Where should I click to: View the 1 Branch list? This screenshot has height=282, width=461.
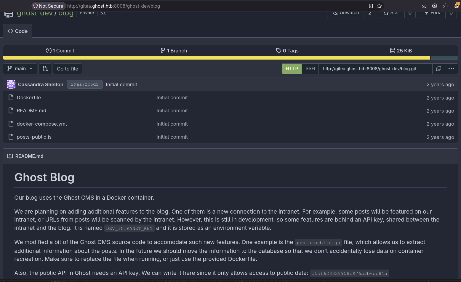[x=174, y=51]
